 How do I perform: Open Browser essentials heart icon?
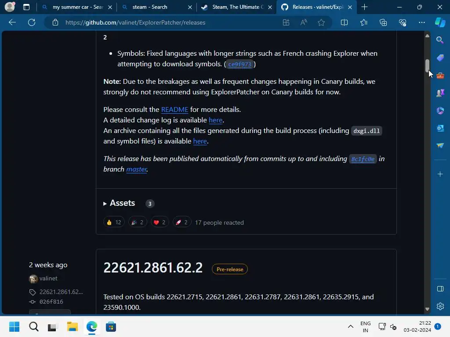pyautogui.click(x=403, y=22)
